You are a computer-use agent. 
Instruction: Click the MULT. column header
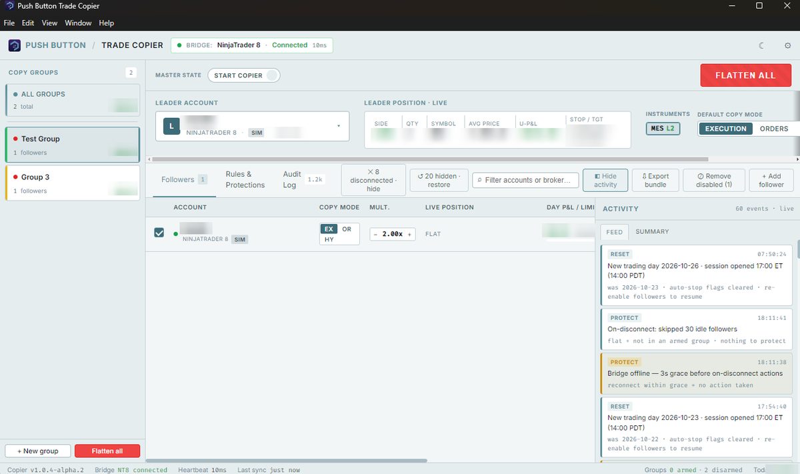(379, 207)
